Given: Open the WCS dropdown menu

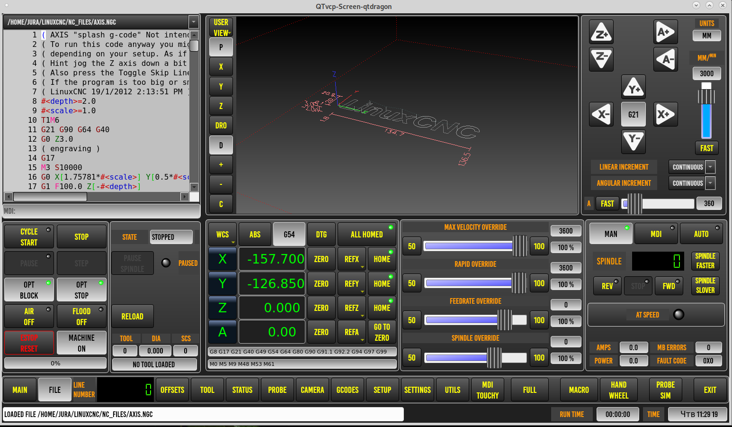Looking at the screenshot, I should click(223, 235).
